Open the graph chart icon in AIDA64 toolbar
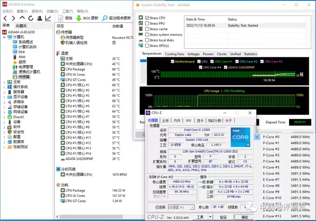 click(x=48, y=19)
